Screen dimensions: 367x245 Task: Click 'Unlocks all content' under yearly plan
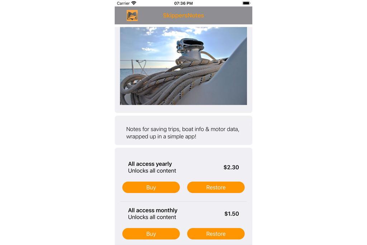152,171
